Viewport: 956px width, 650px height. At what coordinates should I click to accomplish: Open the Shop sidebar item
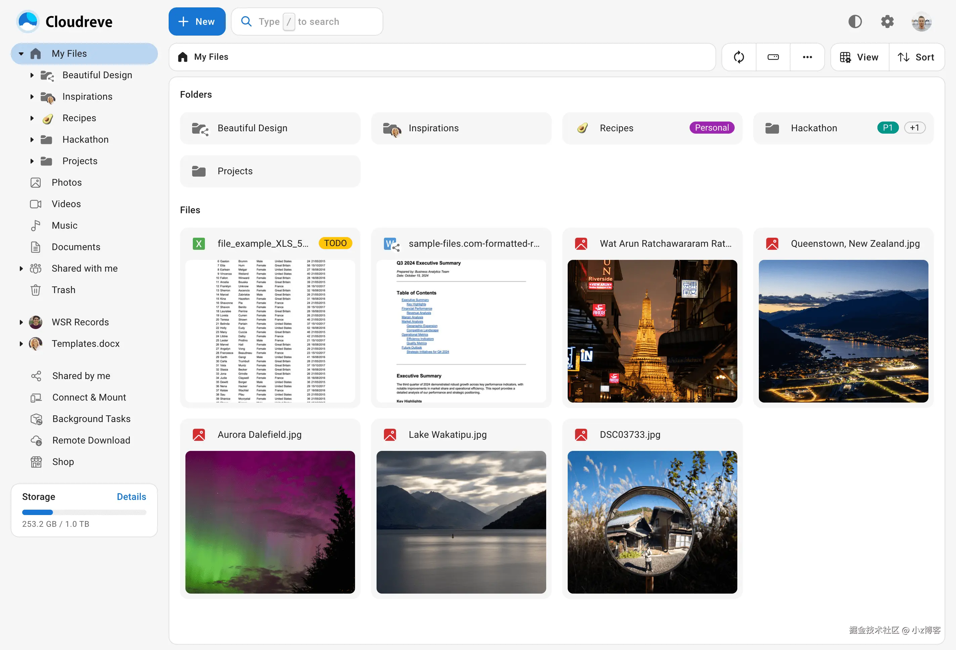coord(63,462)
